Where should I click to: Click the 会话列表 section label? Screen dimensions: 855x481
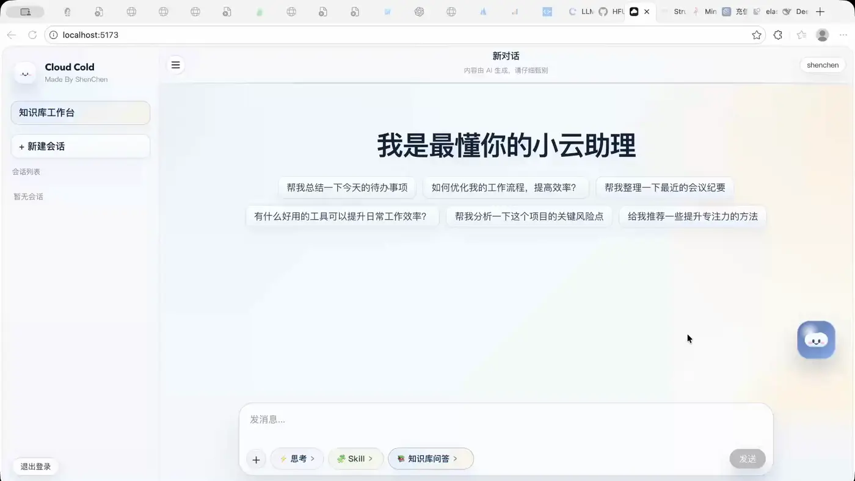[26, 172]
